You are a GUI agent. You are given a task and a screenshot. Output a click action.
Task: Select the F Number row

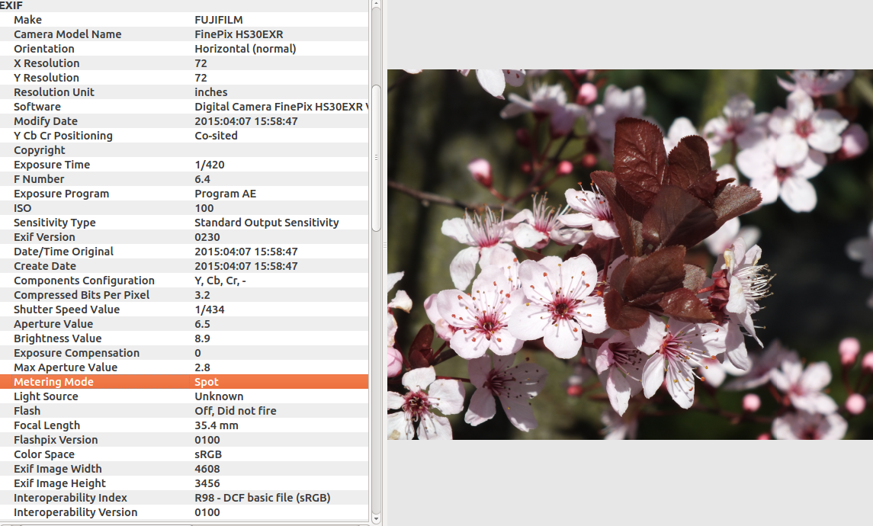(183, 179)
